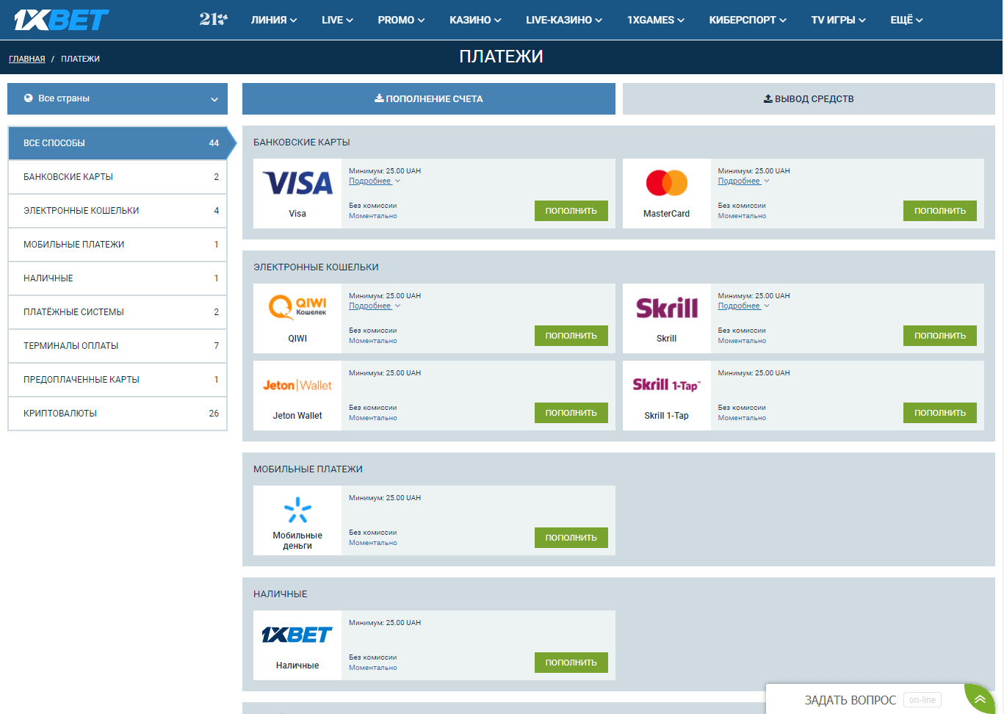Click the 1XBET logo in header
This screenshot has width=1004, height=714.
pyautogui.click(x=62, y=20)
